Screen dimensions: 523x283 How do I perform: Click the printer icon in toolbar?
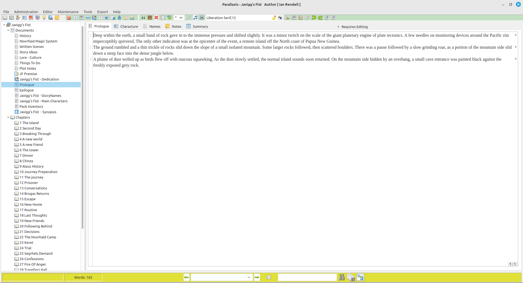click(x=202, y=18)
